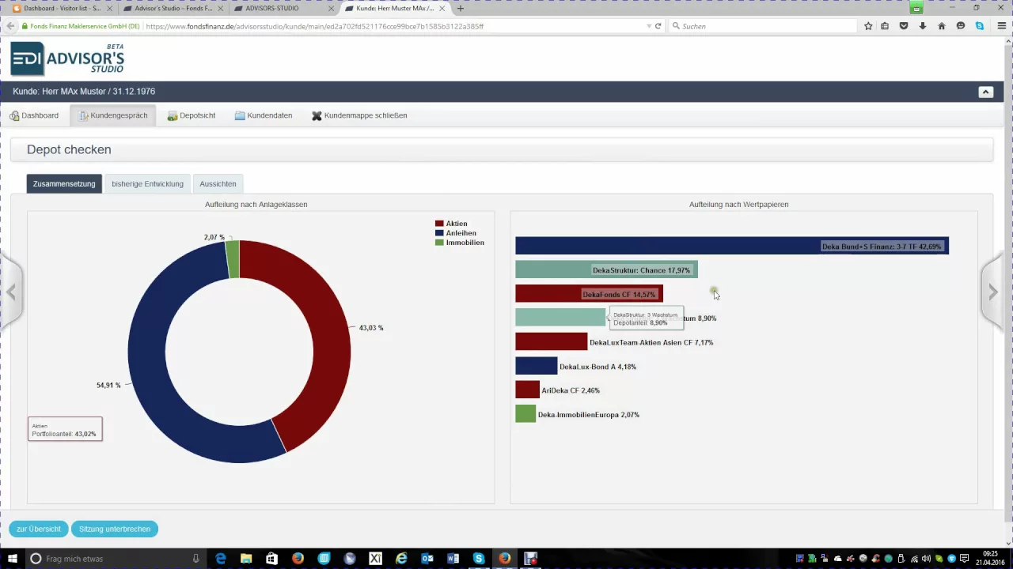Click the Anleihen legend color swatch
The height and width of the screenshot is (569, 1013).
(x=439, y=233)
